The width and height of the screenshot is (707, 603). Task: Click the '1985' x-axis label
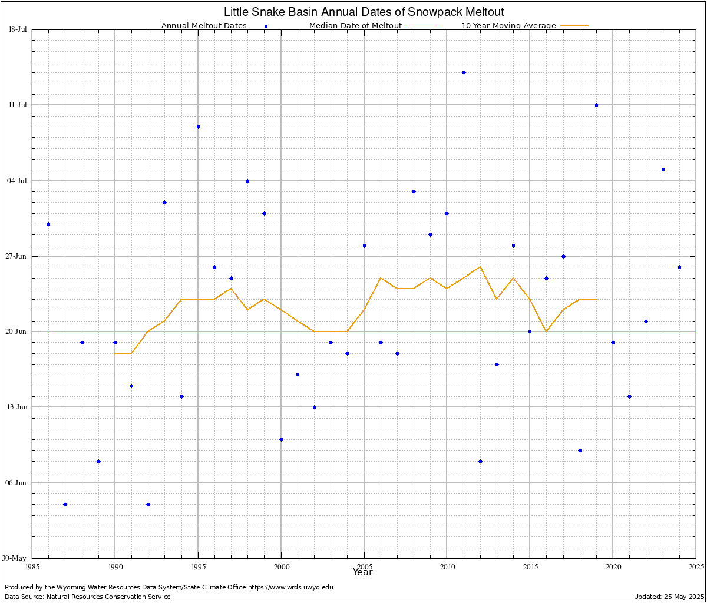tap(32, 566)
